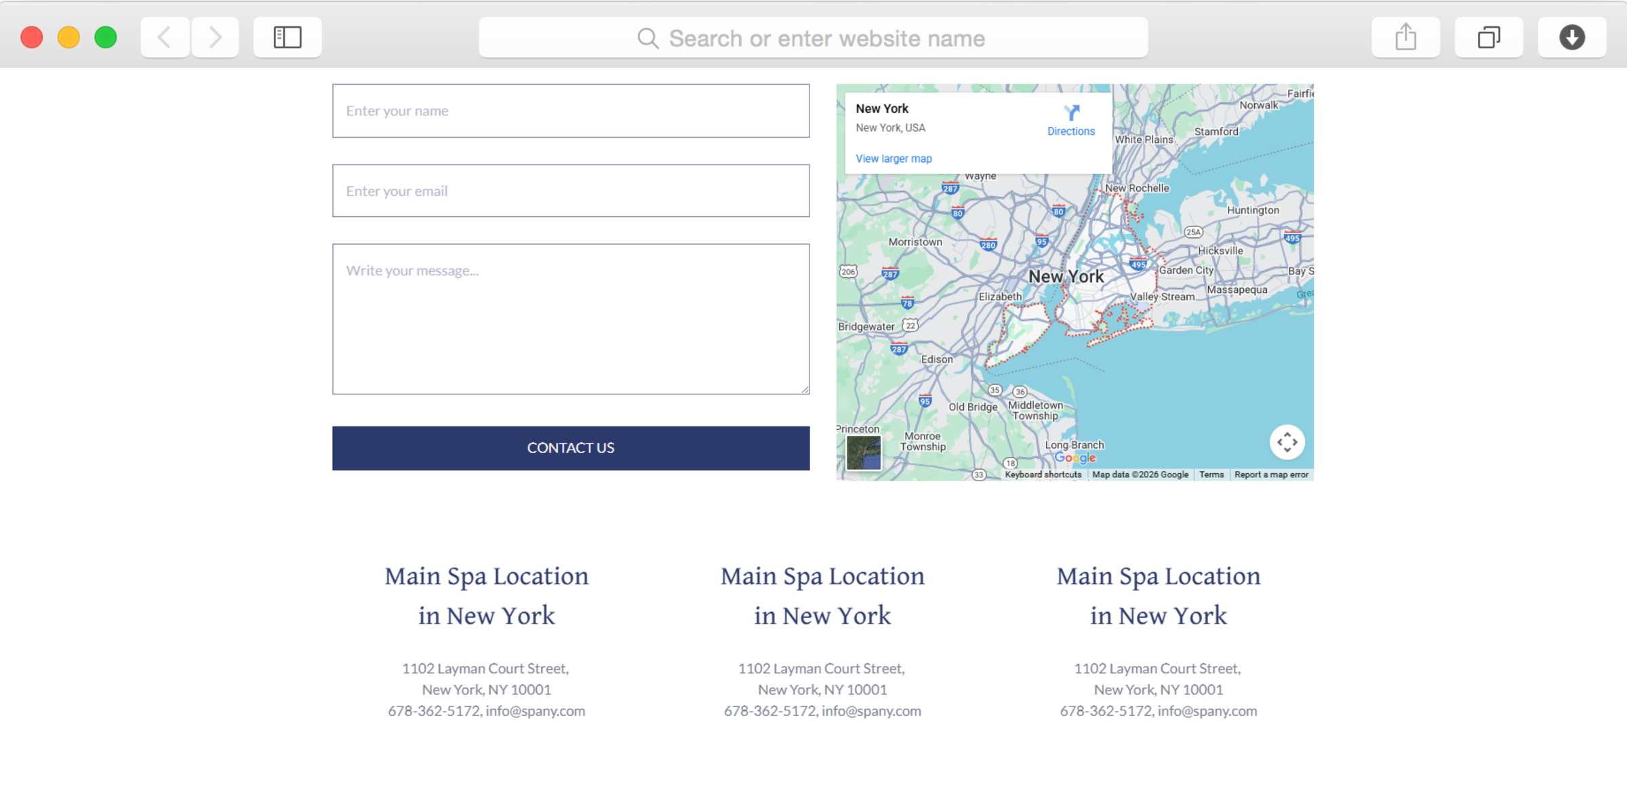Open the View larger map link
Image resolution: width=1627 pixels, height=787 pixels.
pyautogui.click(x=893, y=159)
